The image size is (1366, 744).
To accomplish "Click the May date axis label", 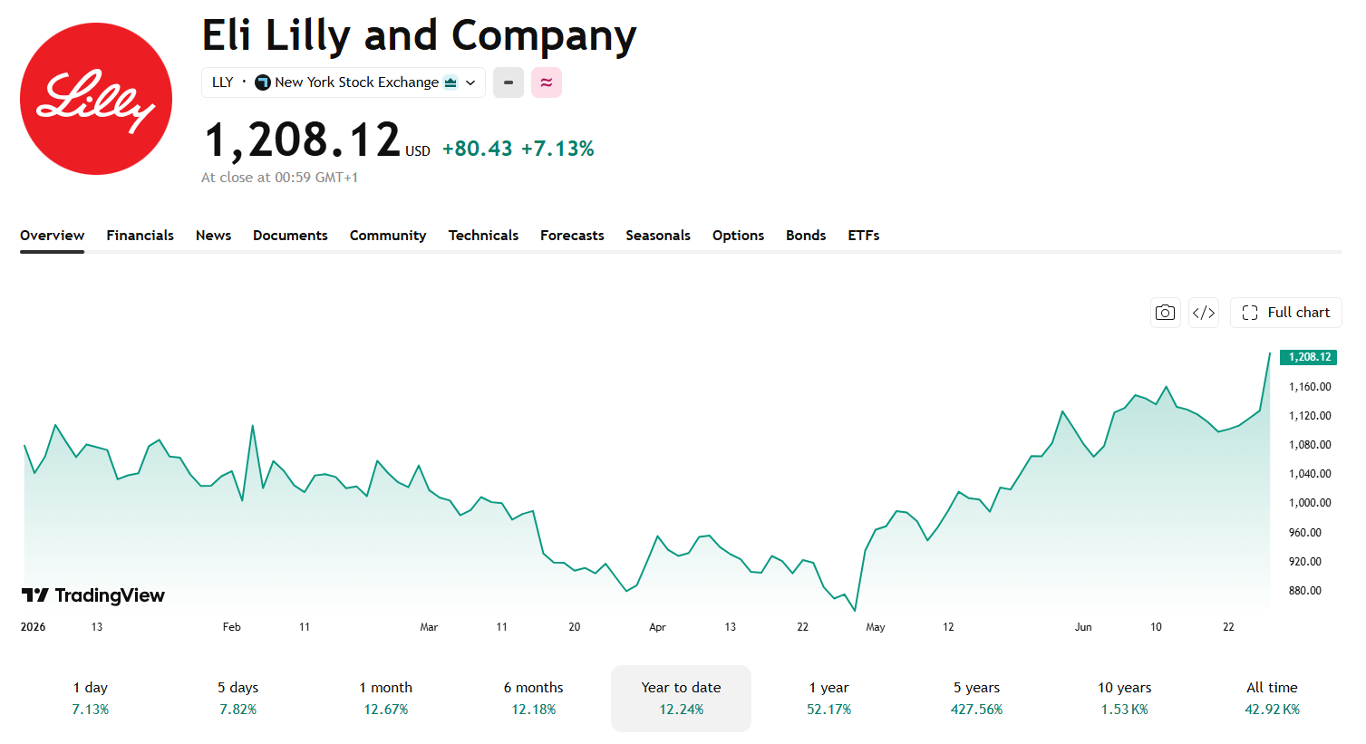I will (876, 627).
